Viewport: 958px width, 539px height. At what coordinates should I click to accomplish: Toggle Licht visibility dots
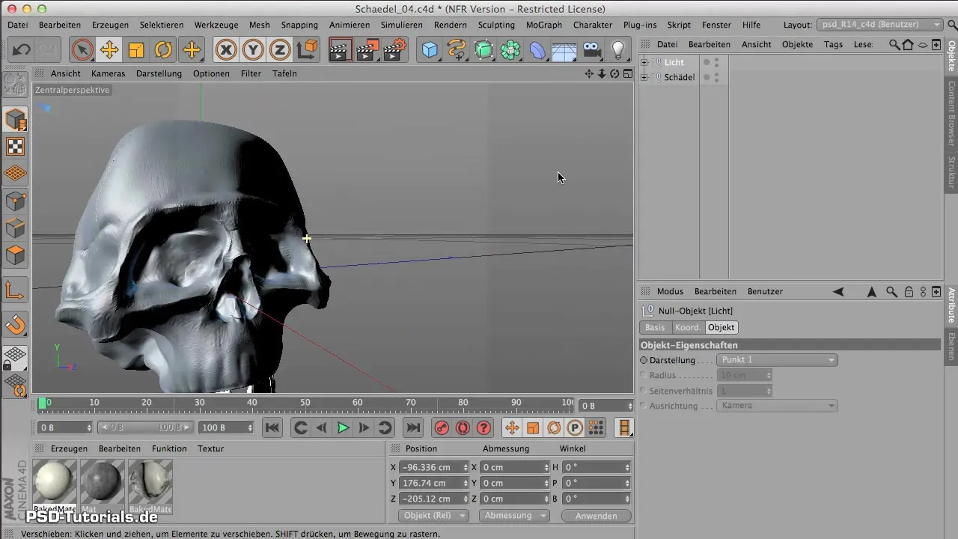(716, 62)
